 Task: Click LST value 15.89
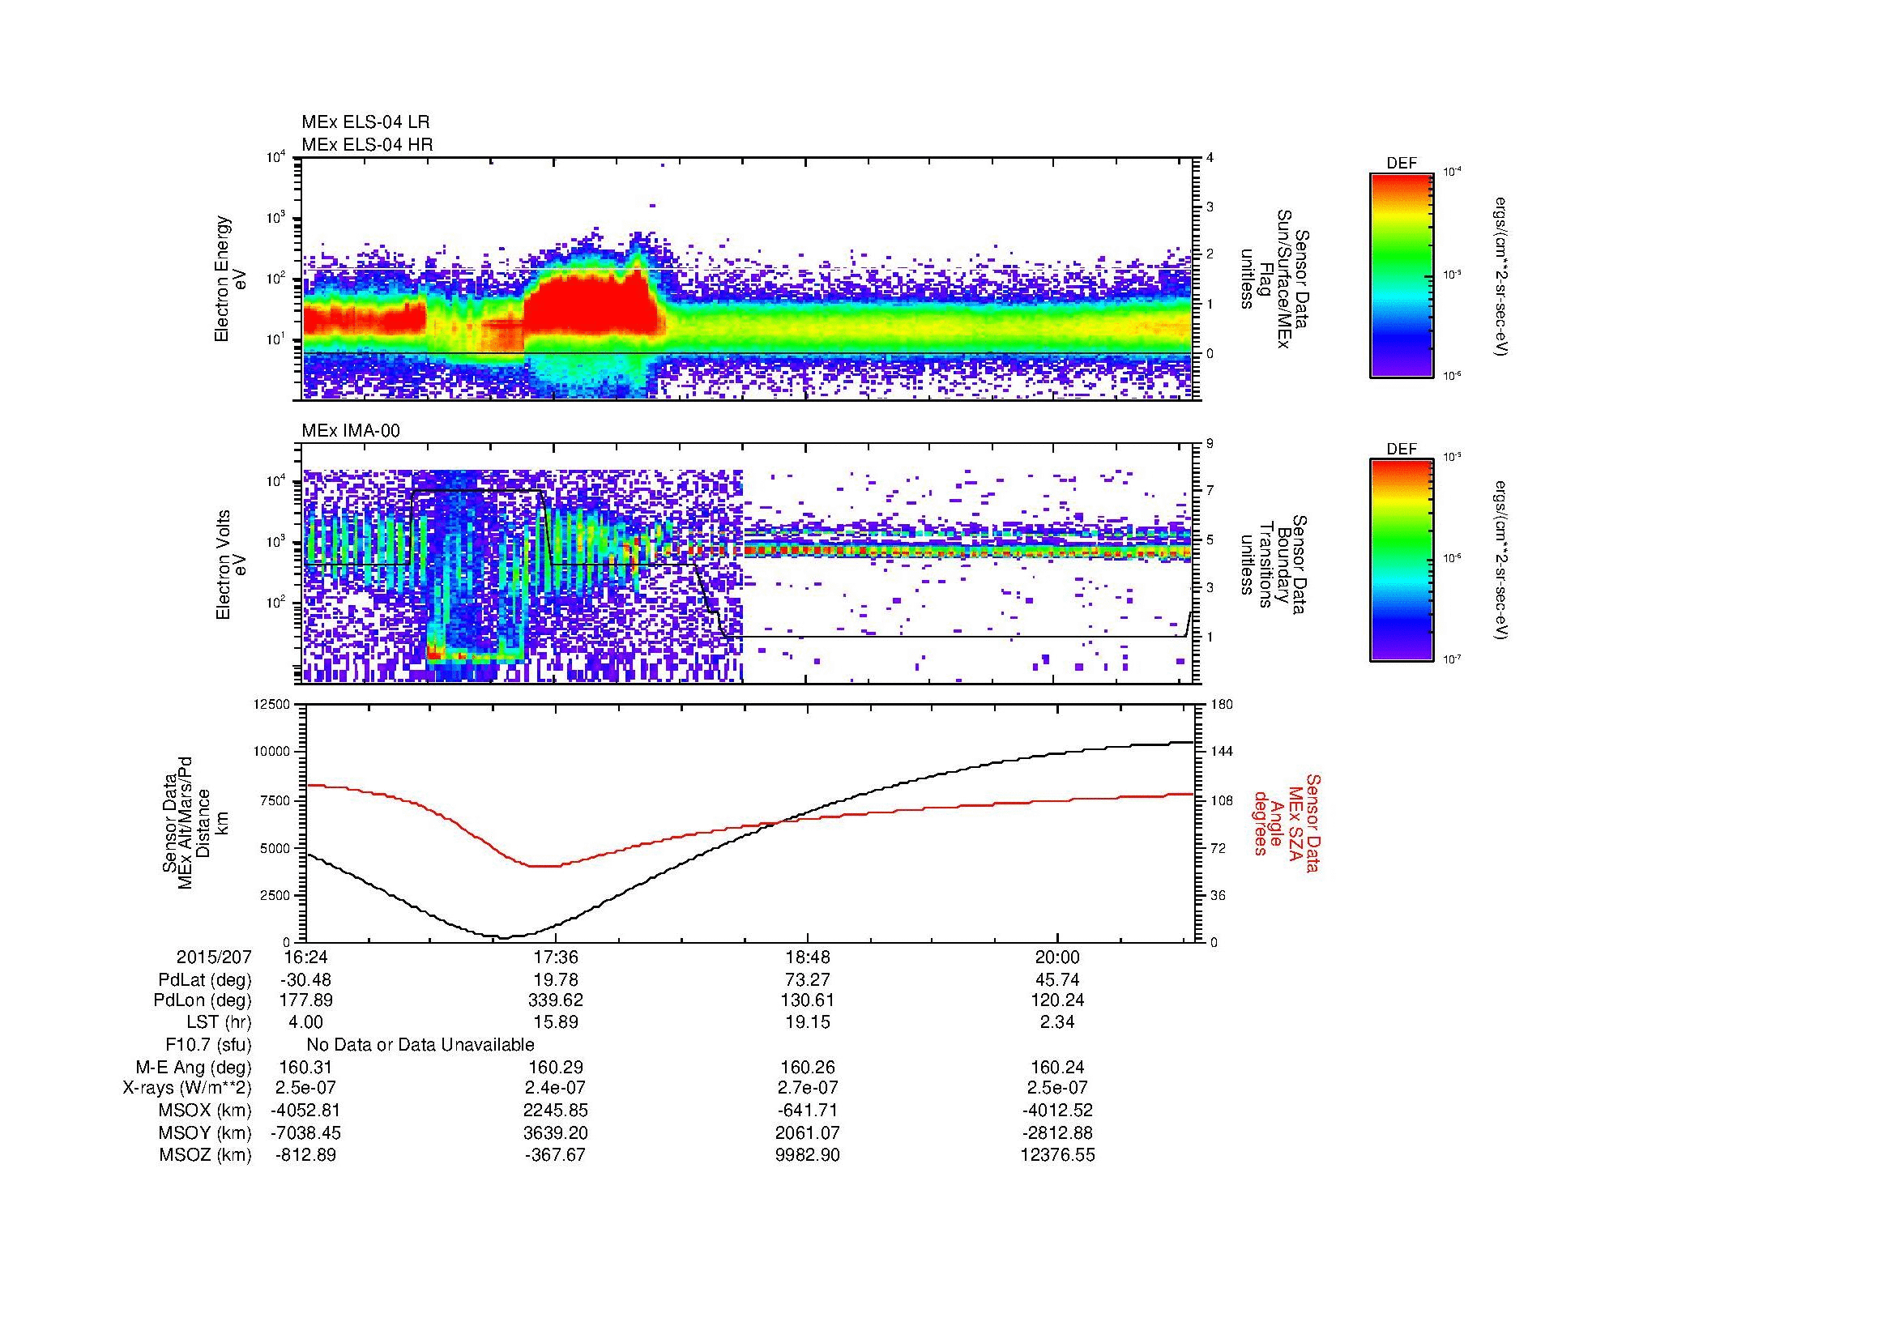pos(556,1022)
